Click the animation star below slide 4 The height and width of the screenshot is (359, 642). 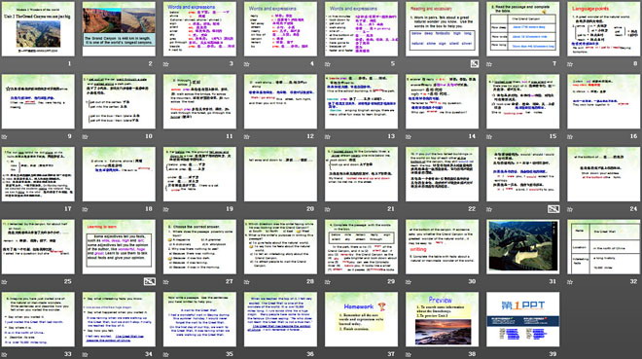coord(247,64)
